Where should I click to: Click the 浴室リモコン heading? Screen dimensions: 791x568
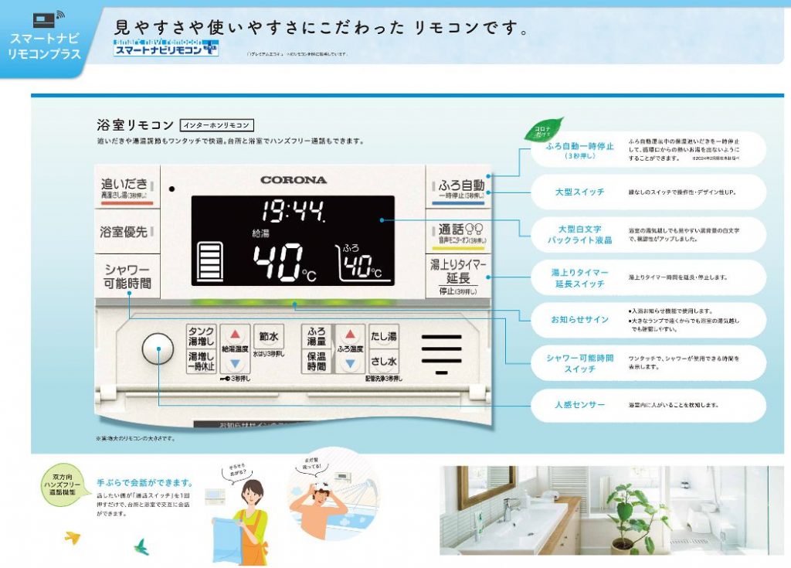pyautogui.click(x=135, y=124)
